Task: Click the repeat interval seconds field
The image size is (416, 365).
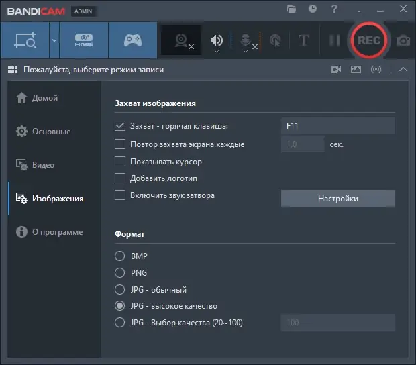Action: (303, 144)
